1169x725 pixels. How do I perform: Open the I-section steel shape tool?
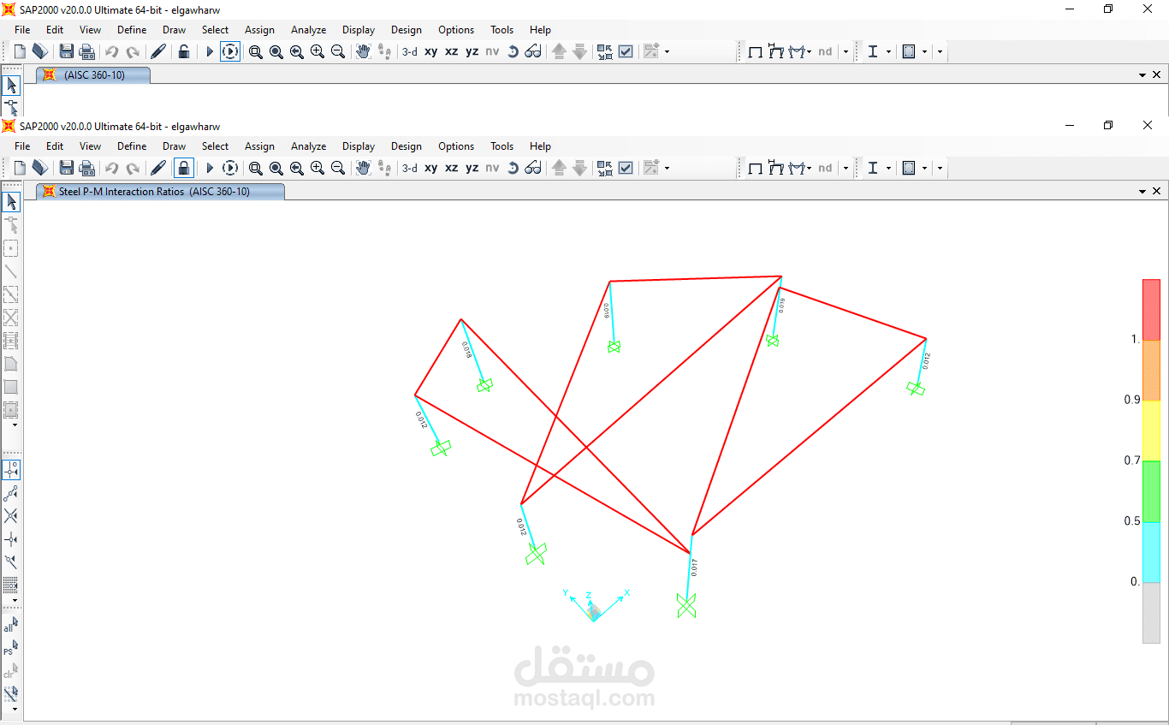tap(874, 168)
